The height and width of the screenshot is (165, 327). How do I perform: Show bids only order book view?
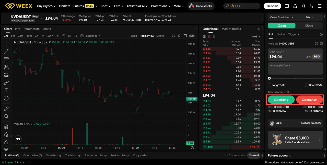coord(214,37)
